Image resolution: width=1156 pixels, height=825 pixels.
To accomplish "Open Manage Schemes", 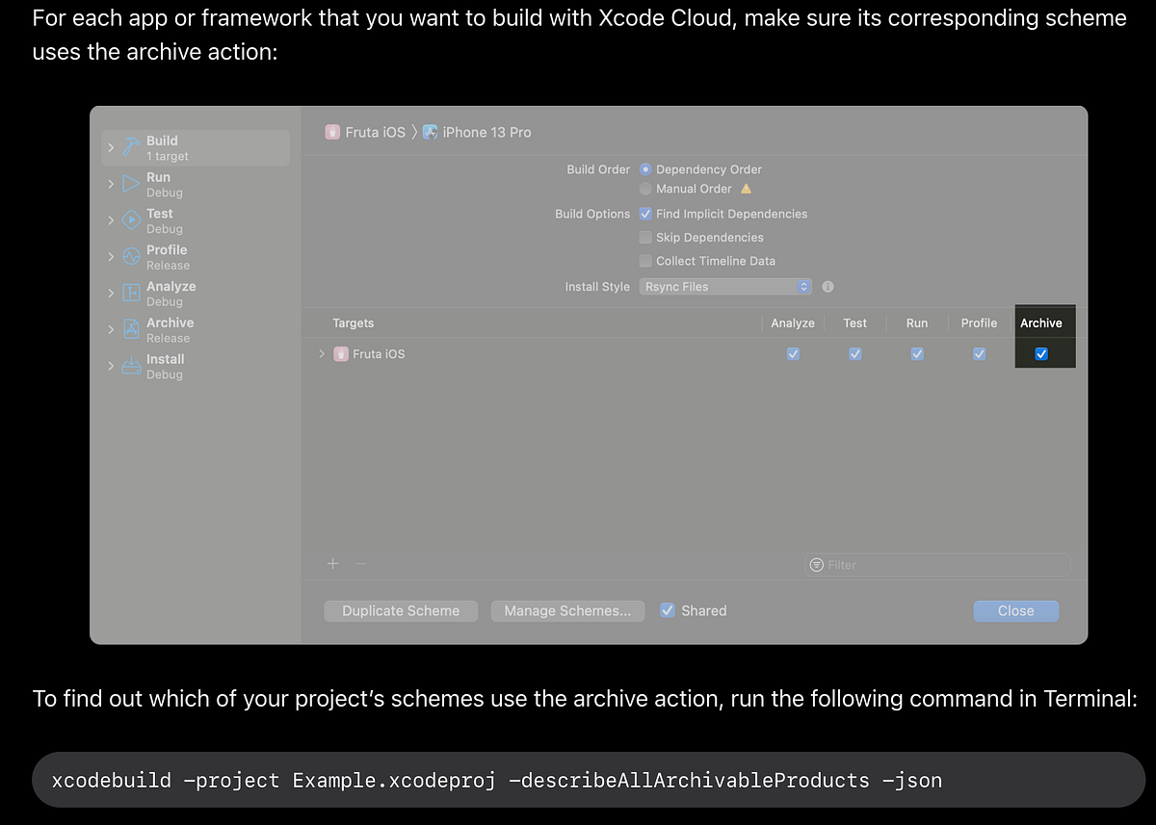I will pyautogui.click(x=566, y=610).
